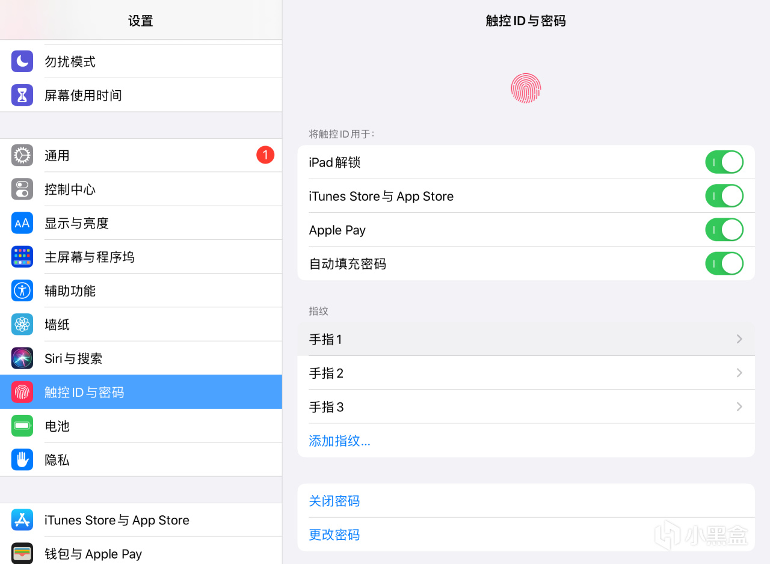Tap 关闭密码 button

point(526,501)
